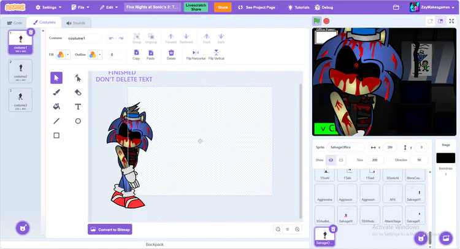Select the Eraser tool
The height and width of the screenshot is (249, 460).
coord(78,93)
